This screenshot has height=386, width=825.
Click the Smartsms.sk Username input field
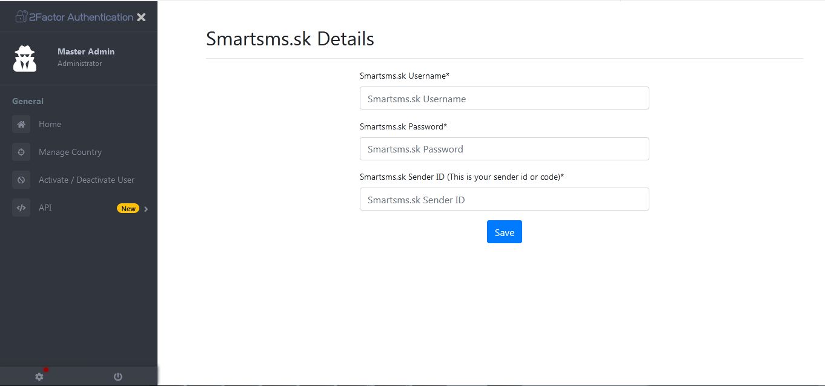[504, 98]
